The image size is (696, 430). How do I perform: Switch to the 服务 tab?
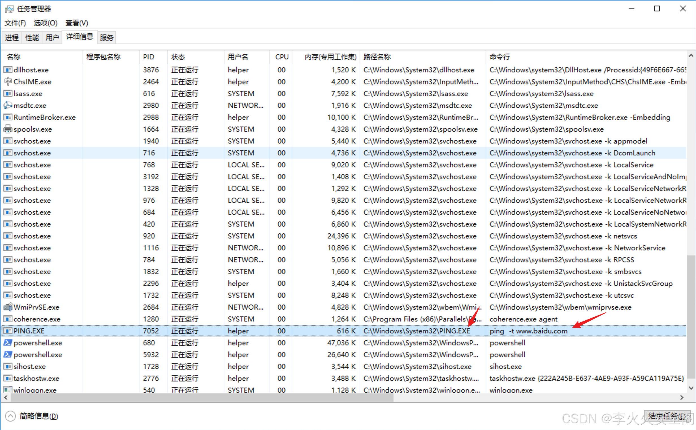click(x=107, y=38)
